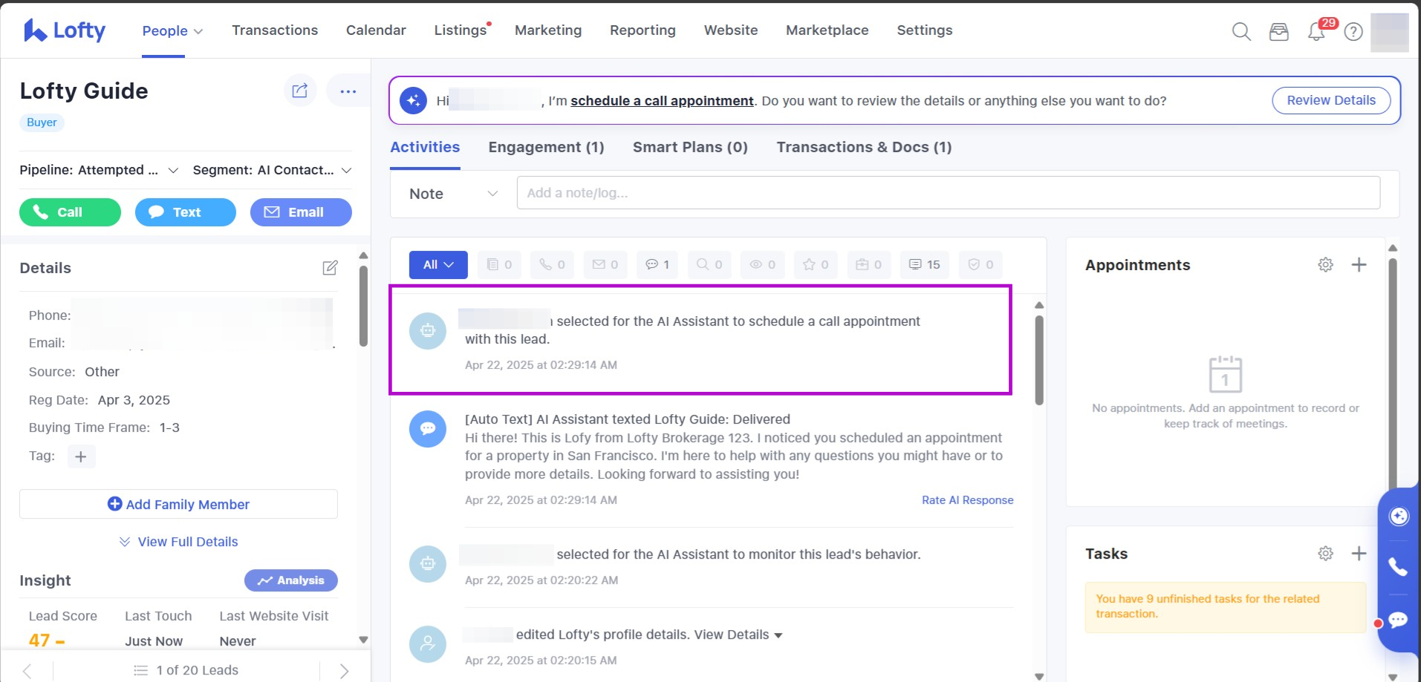Click the Review Details button
Screen dimensions: 1421x682
pyautogui.click(x=1330, y=100)
